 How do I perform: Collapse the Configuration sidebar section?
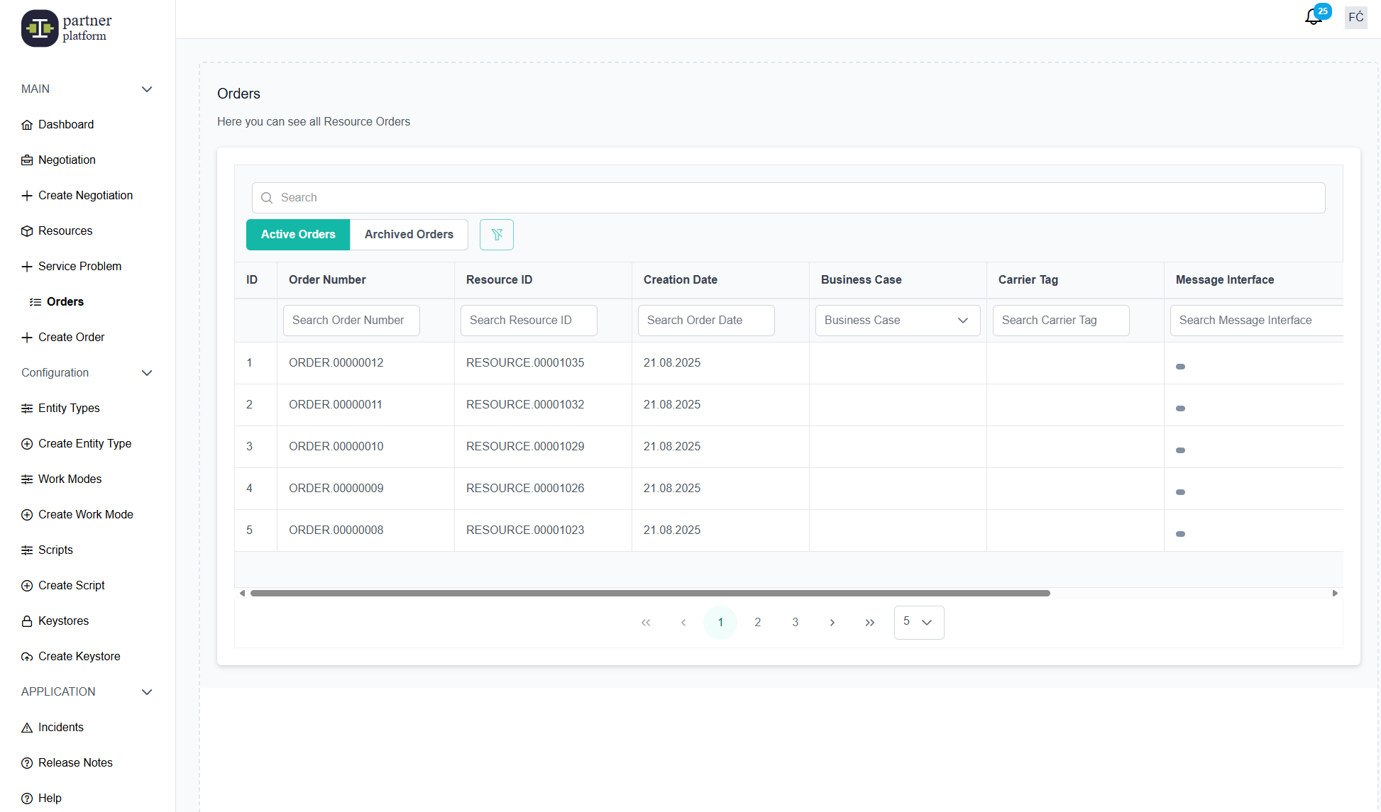(x=147, y=373)
